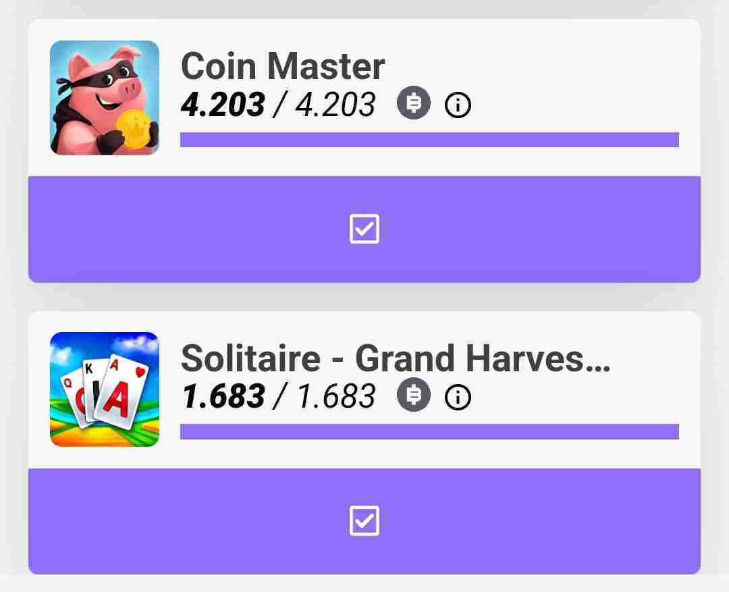The image size is (729, 592).
Task: Tick the checkmark icon under Coin Master
Action: (364, 230)
